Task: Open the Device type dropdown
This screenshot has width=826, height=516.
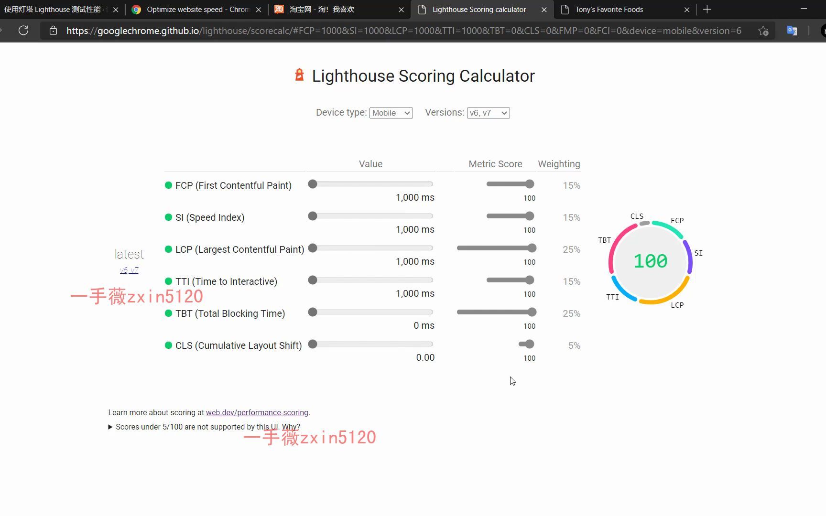Action: click(391, 113)
